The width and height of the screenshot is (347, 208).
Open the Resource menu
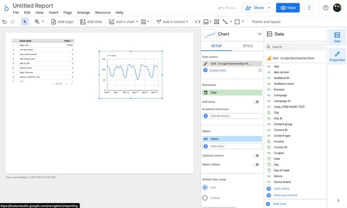(x=102, y=13)
